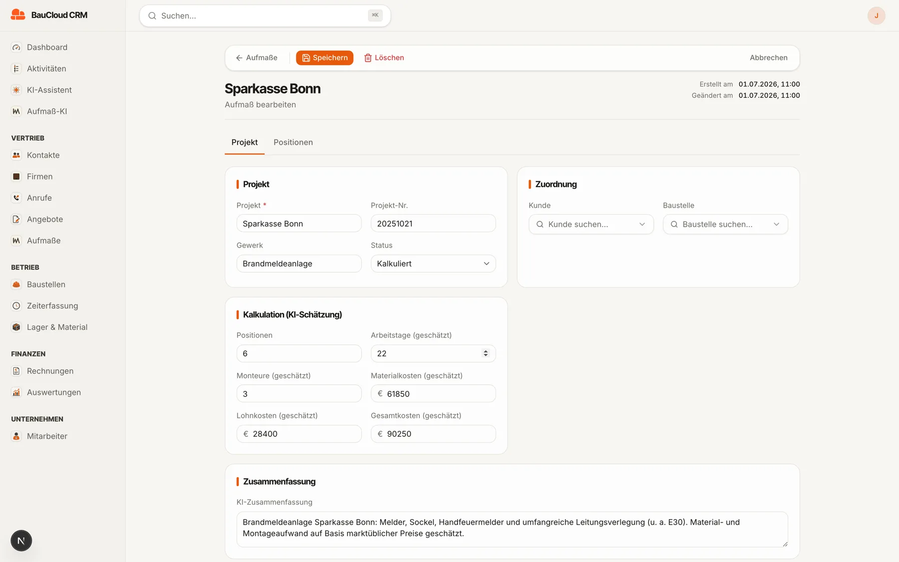Image resolution: width=899 pixels, height=562 pixels.
Task: Click the Arbeitstage stepper arrows
Action: (485, 353)
